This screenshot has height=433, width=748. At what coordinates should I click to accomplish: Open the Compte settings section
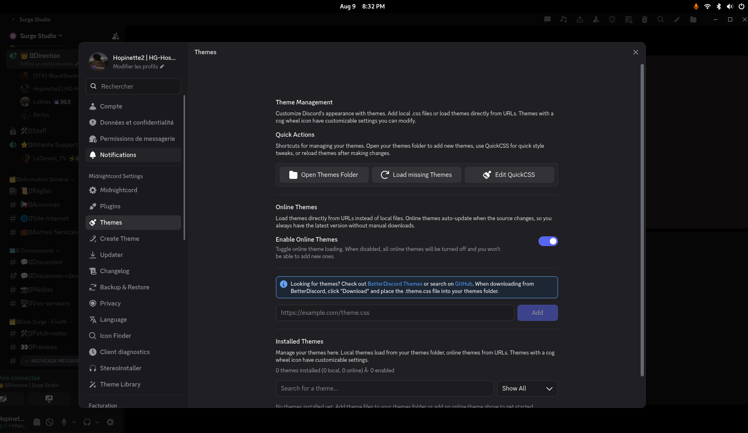click(x=133, y=106)
